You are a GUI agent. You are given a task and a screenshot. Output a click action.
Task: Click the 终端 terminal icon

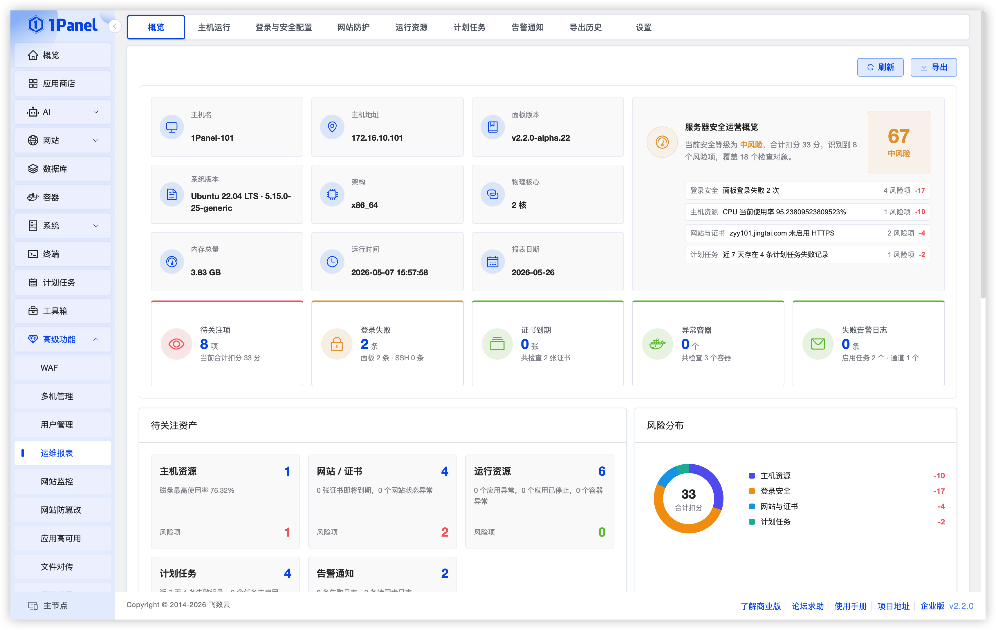click(33, 254)
